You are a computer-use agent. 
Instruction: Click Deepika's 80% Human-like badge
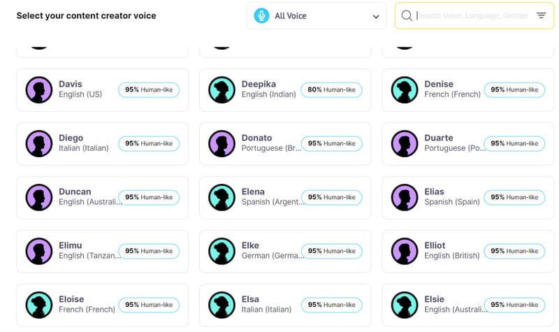click(331, 89)
